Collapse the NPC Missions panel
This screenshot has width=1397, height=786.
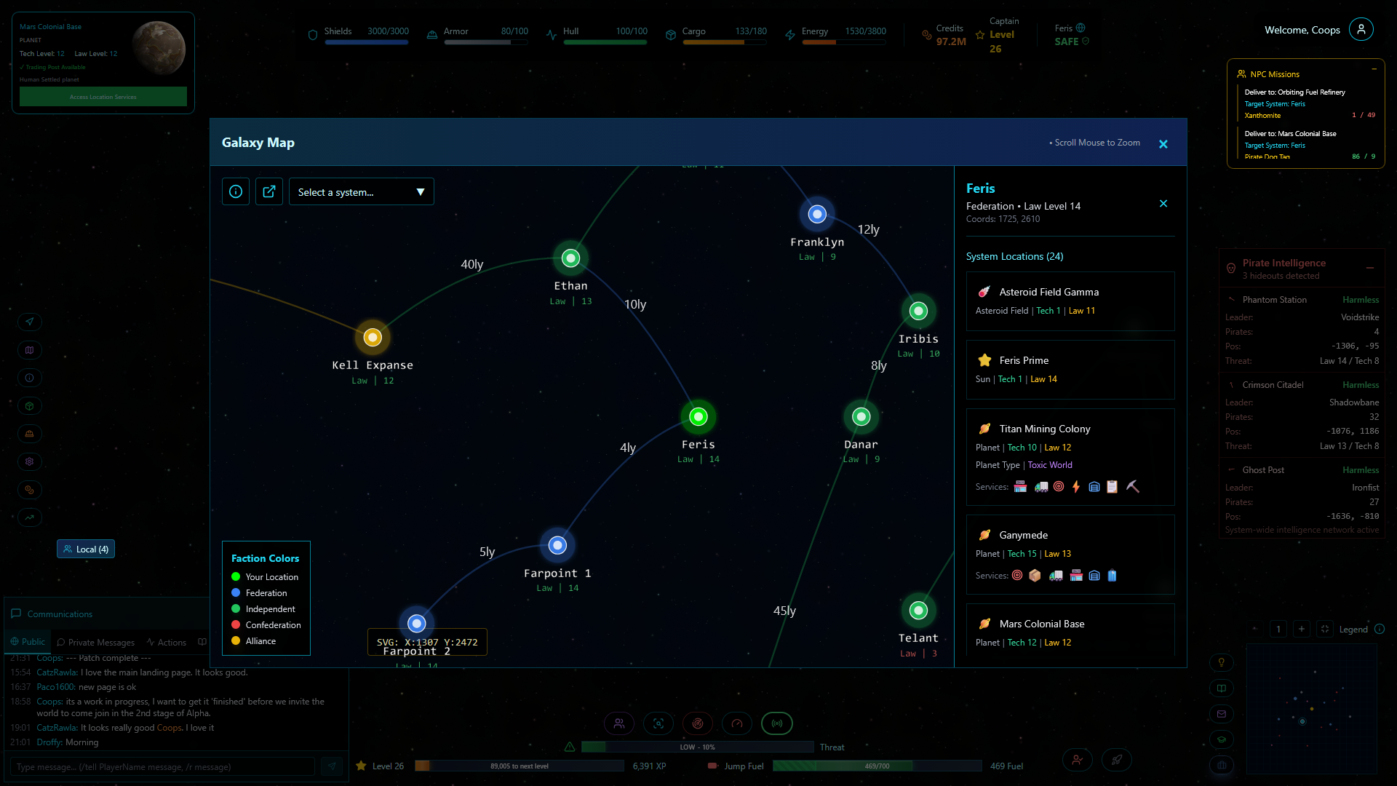click(1374, 69)
